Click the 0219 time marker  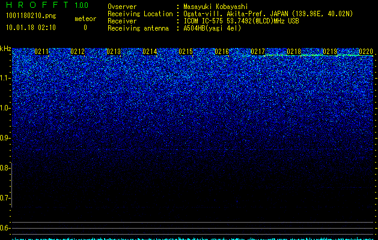330,52
